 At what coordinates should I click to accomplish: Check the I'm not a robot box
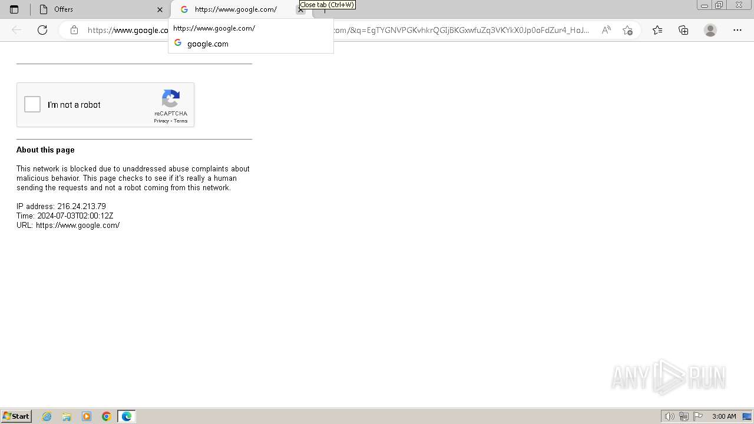point(32,104)
